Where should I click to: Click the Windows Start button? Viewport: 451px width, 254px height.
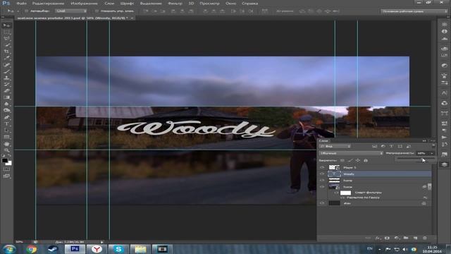[9, 249]
